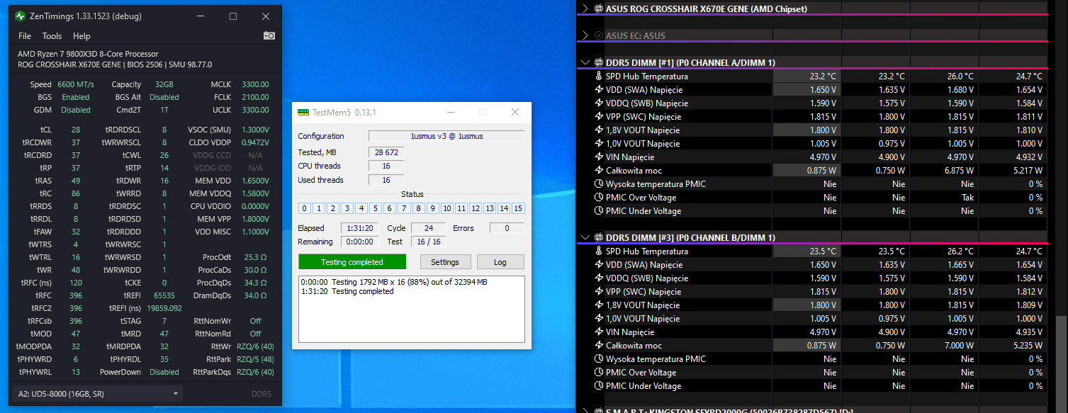Collapse the DDR5 DIMM [#1] sensor group

pyautogui.click(x=585, y=62)
